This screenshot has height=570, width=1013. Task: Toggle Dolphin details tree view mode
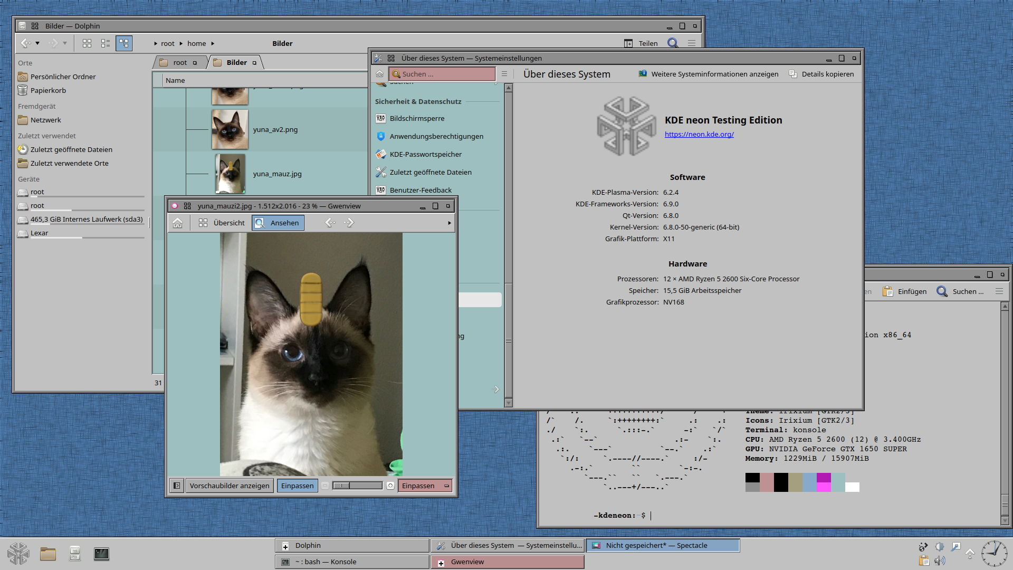click(124, 43)
